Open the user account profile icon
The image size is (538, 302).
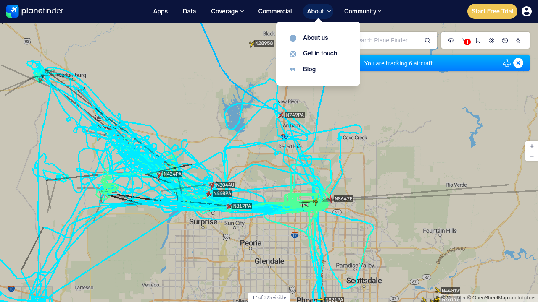527,11
